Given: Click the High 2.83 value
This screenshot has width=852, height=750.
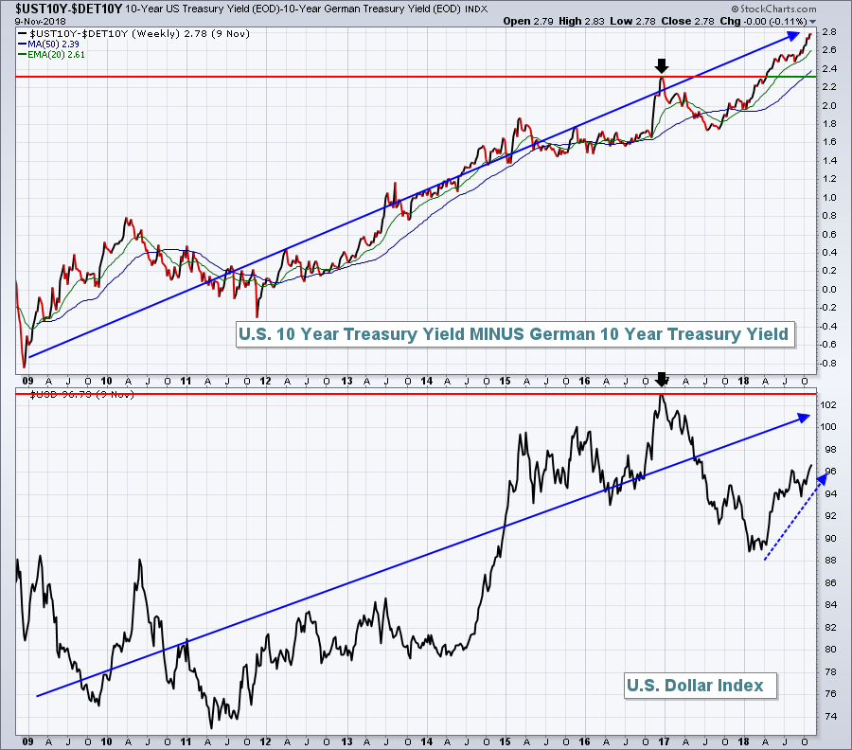Looking at the screenshot, I should click(x=581, y=21).
